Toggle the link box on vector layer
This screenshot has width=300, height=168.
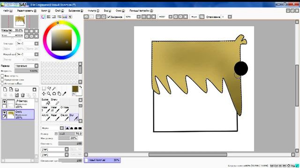4,106
